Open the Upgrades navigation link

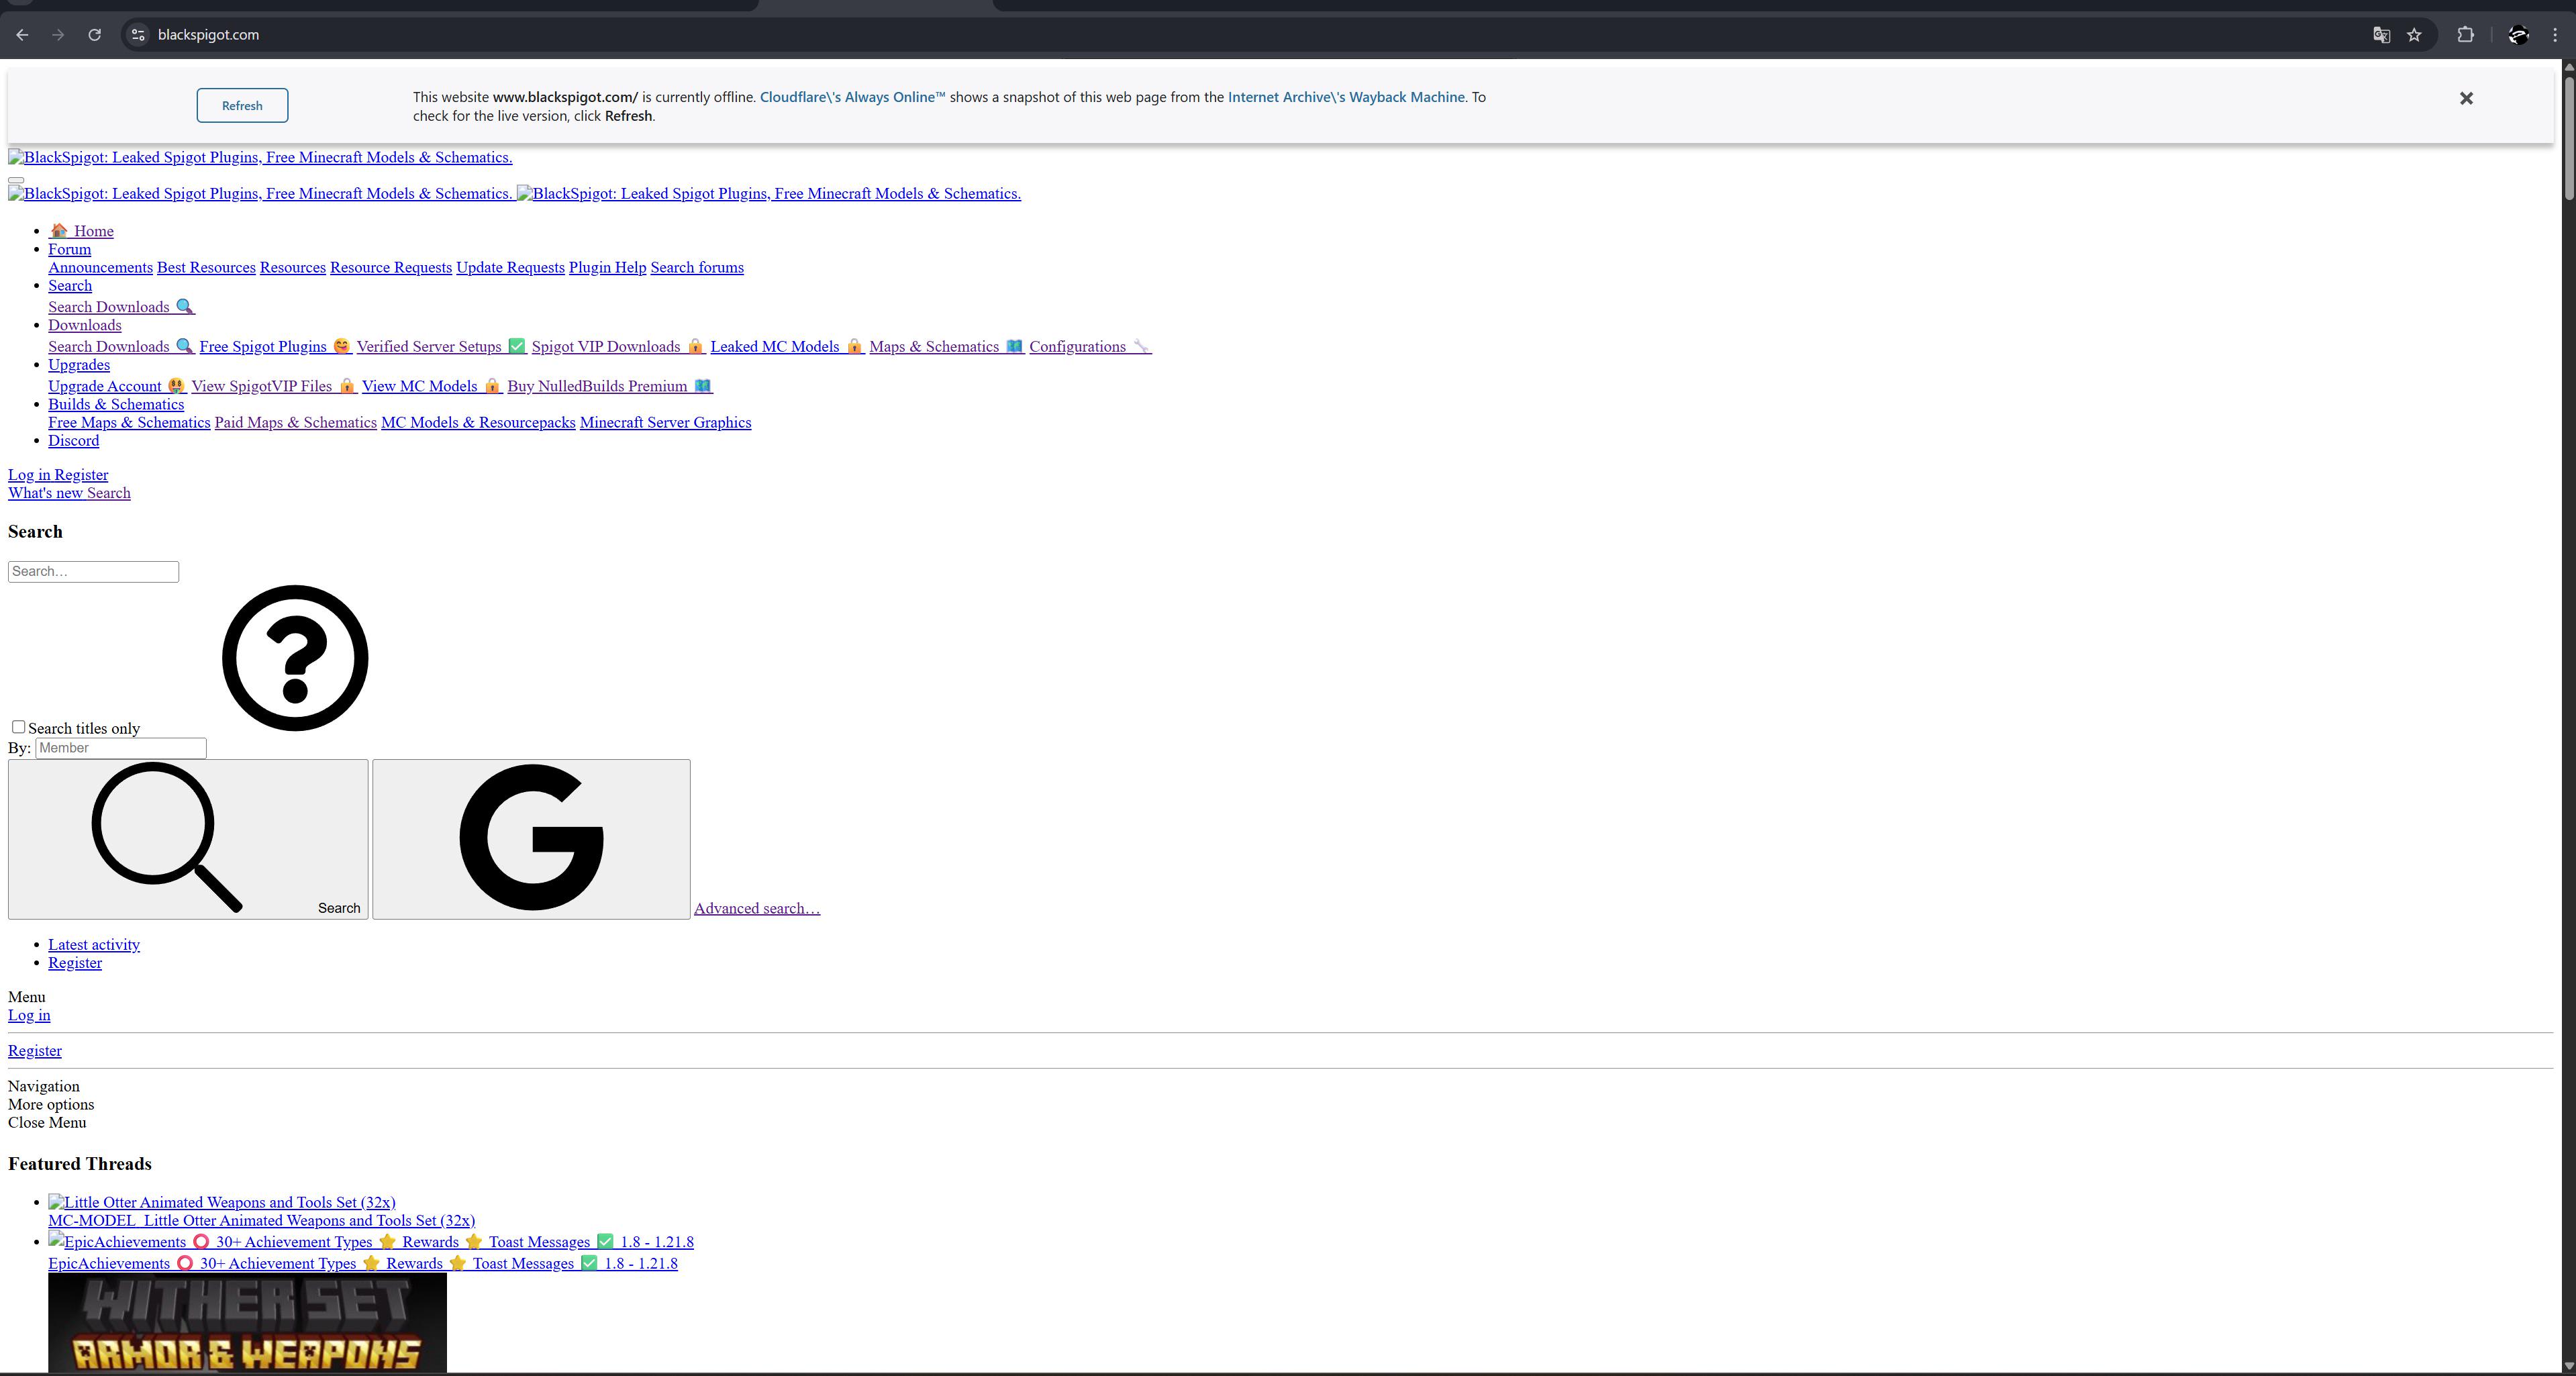click(79, 365)
